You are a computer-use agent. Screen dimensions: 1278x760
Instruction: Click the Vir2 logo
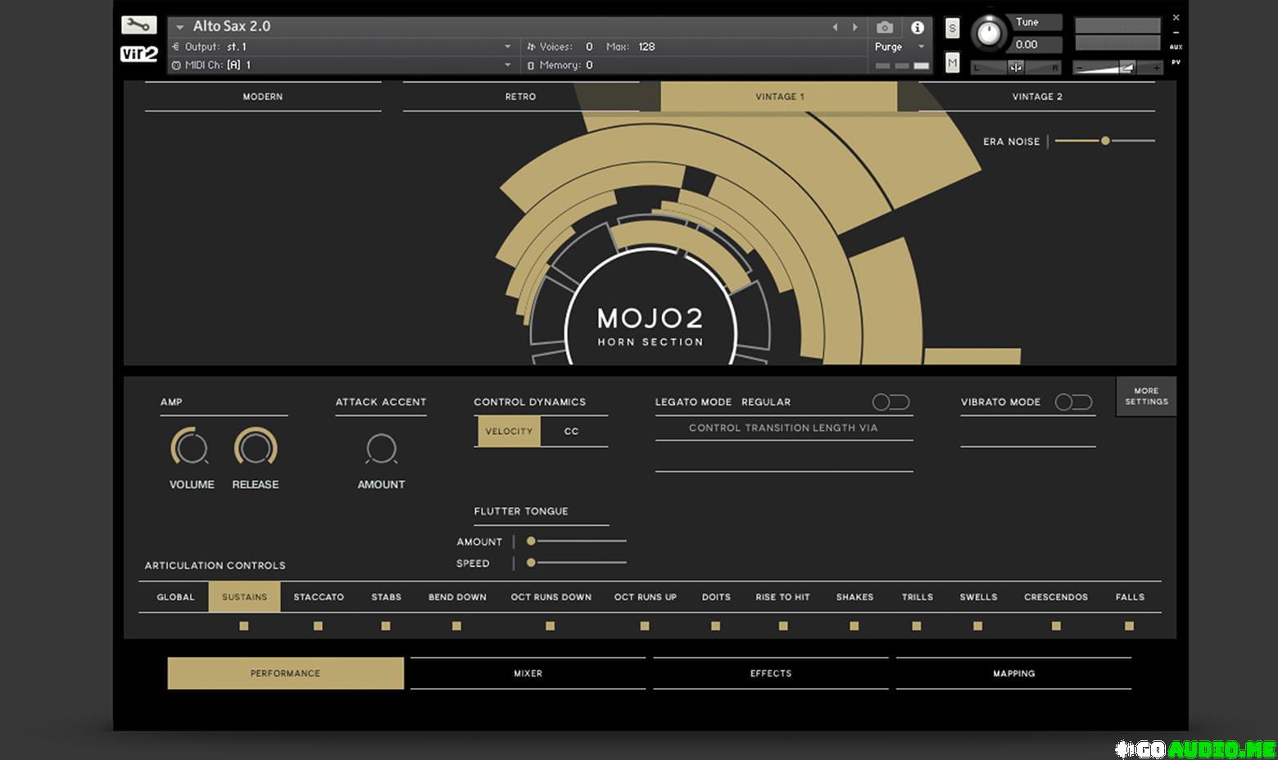pyautogui.click(x=138, y=54)
